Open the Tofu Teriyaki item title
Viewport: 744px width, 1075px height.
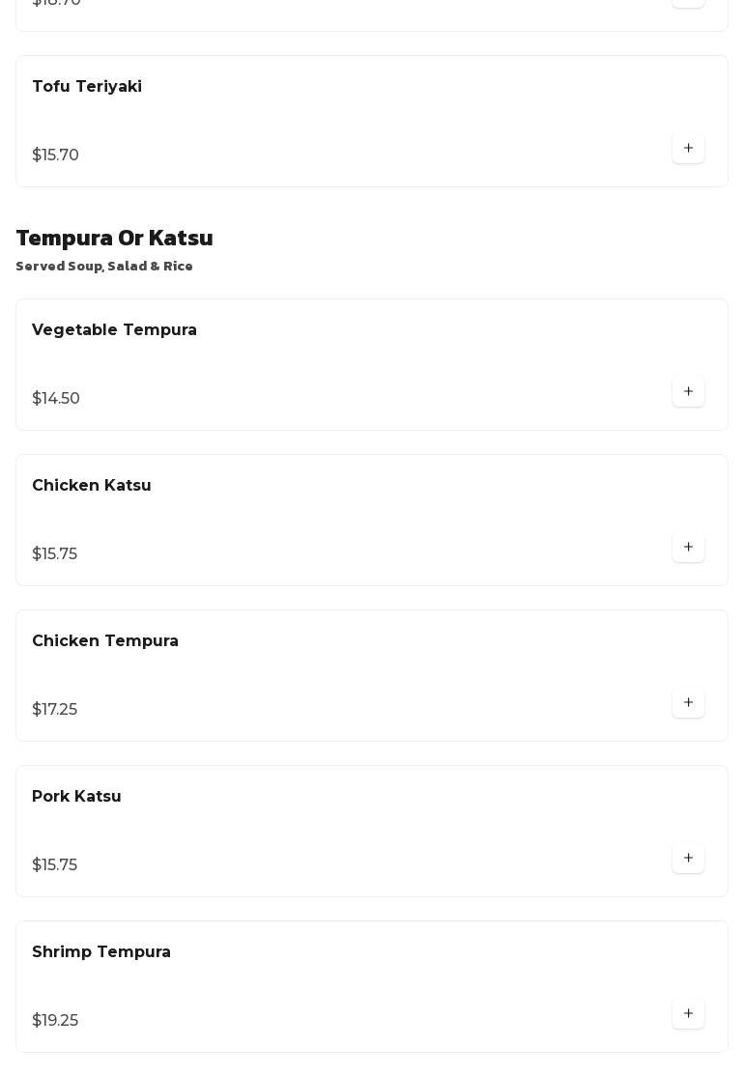pyautogui.click(x=87, y=87)
